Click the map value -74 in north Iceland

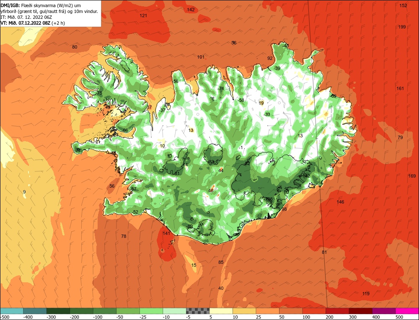click(220, 88)
